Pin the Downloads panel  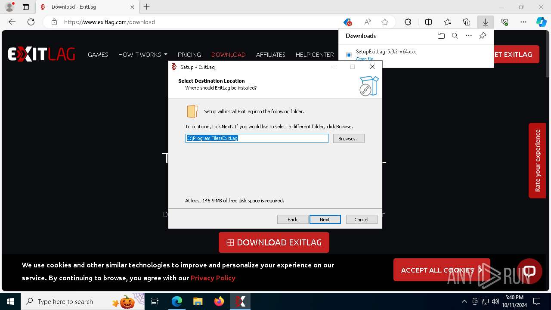pyautogui.click(x=483, y=36)
